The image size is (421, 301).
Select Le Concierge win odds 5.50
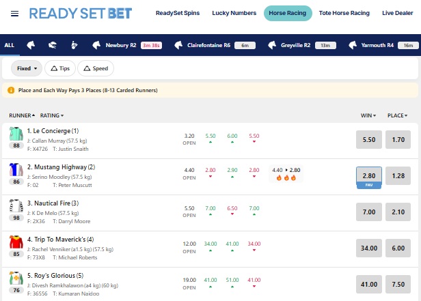[x=369, y=140]
